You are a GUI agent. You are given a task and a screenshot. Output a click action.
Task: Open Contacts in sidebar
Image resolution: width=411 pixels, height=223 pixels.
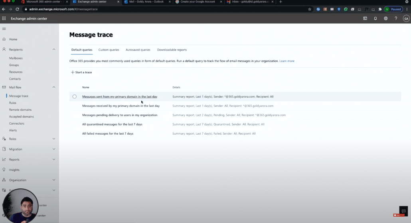[x=15, y=79]
